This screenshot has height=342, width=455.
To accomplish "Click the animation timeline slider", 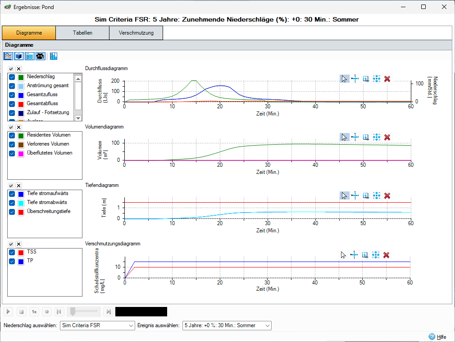I will [x=84, y=311].
